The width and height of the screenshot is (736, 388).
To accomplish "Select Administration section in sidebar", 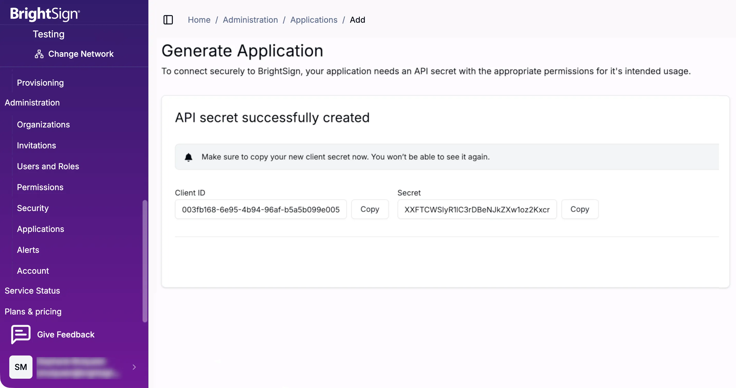I will pos(32,103).
